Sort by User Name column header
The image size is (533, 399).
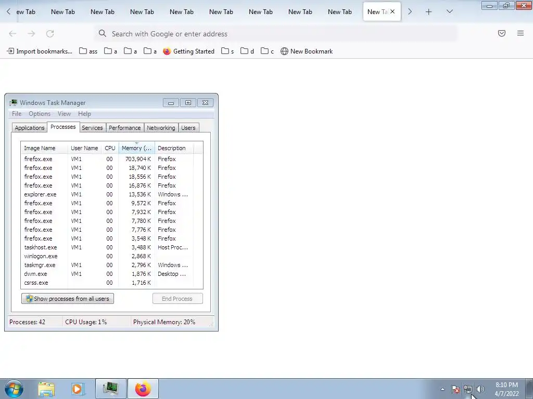pos(84,148)
